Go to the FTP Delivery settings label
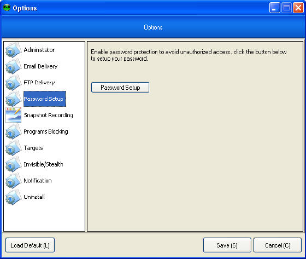This screenshot has height=259, width=306. (x=39, y=83)
